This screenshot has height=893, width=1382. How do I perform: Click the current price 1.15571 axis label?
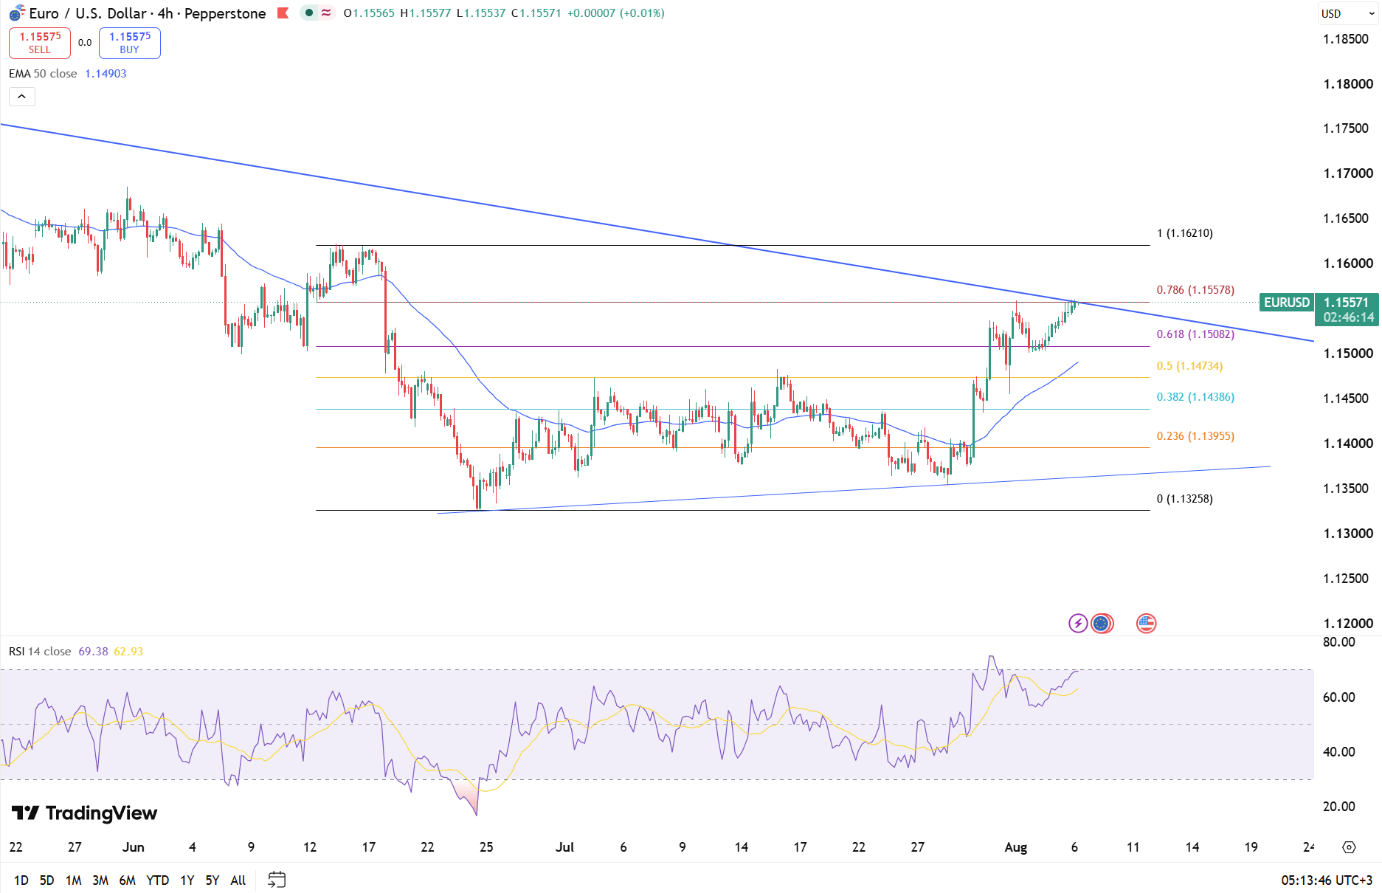coord(1347,303)
